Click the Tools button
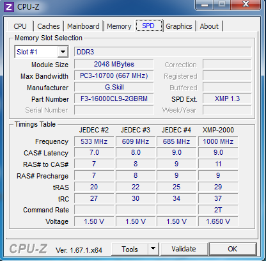Viewport: 266px width, 261px height. [130, 249]
